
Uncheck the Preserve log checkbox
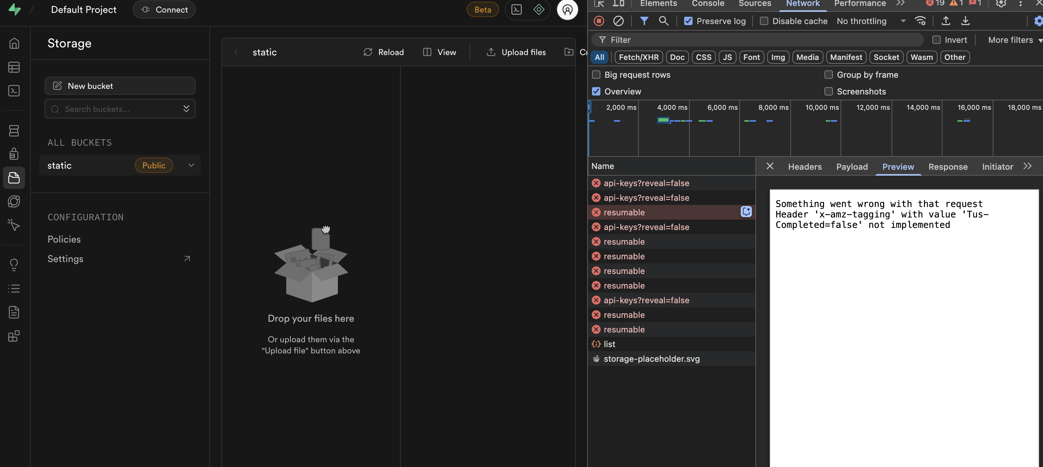point(688,21)
